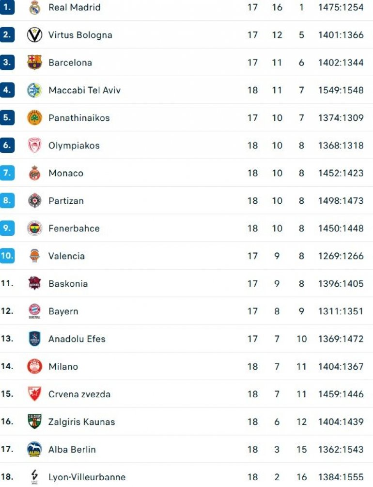
Task: Click the Alba Berlin logo icon
Action: (34, 449)
